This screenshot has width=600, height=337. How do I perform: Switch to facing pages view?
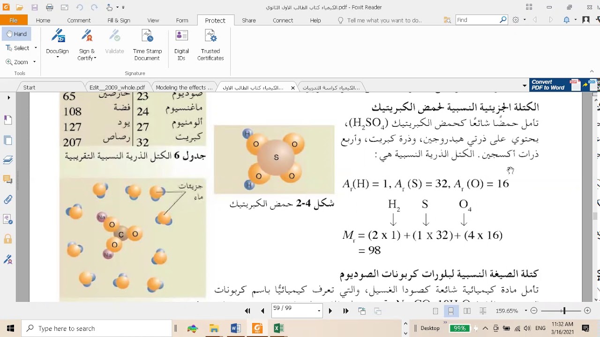[x=467, y=311]
